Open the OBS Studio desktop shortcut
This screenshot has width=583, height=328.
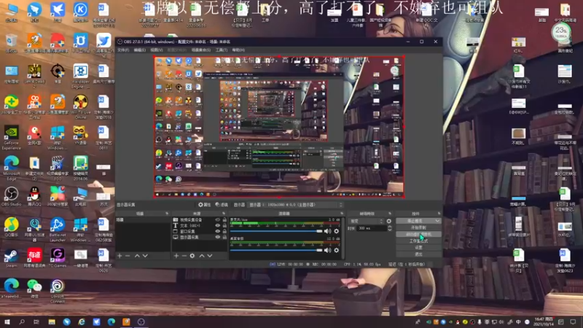11,197
